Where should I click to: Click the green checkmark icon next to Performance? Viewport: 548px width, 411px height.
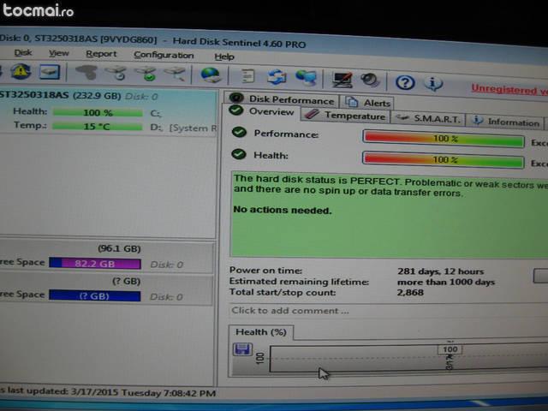240,132
